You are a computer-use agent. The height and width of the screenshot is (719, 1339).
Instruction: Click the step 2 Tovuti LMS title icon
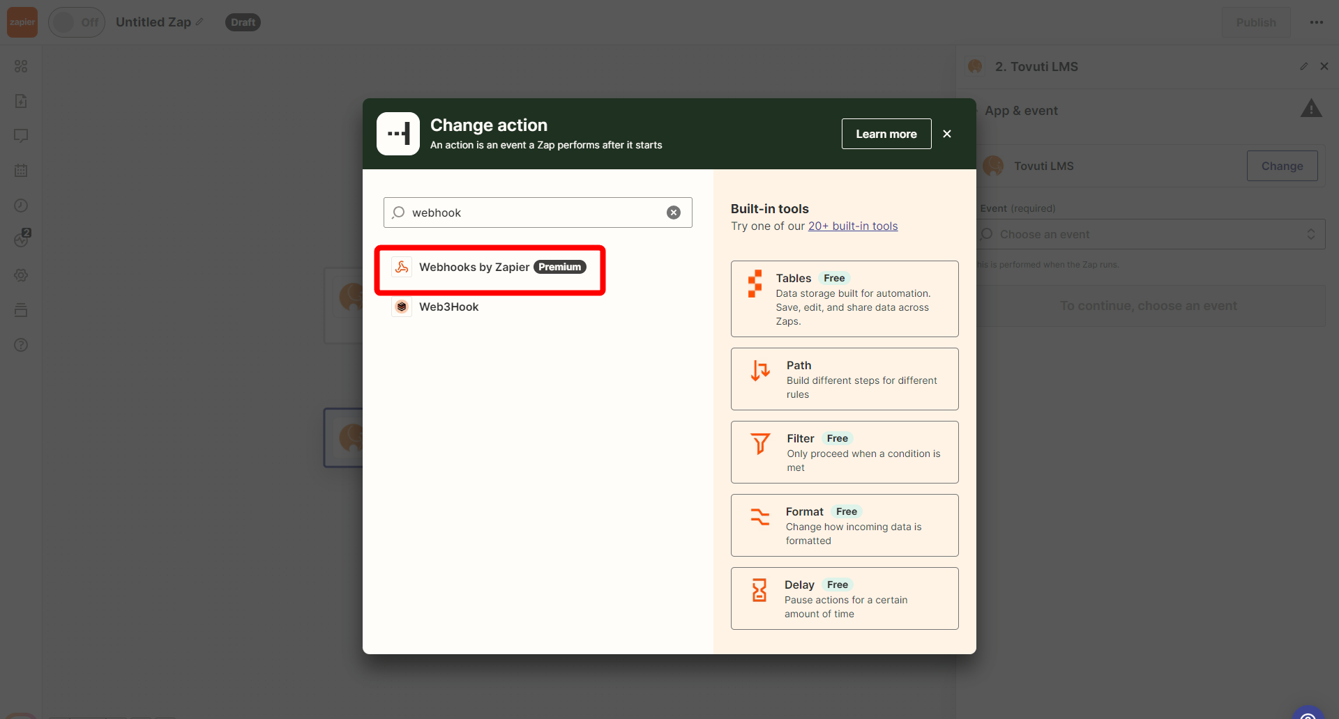[975, 66]
